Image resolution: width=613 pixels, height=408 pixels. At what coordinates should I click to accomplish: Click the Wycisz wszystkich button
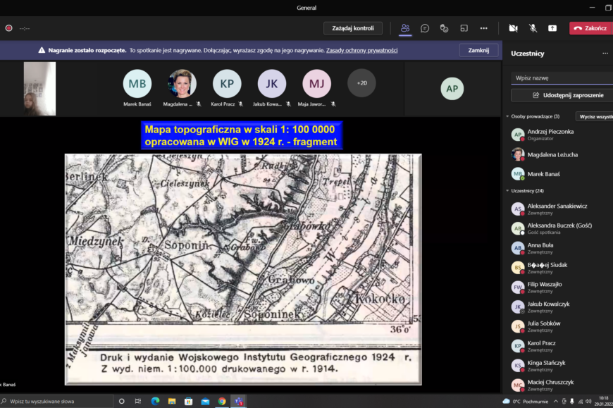[x=595, y=116]
